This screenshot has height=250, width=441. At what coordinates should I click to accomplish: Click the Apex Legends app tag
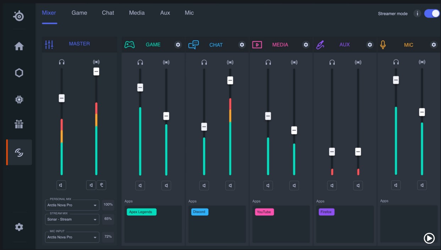click(141, 212)
